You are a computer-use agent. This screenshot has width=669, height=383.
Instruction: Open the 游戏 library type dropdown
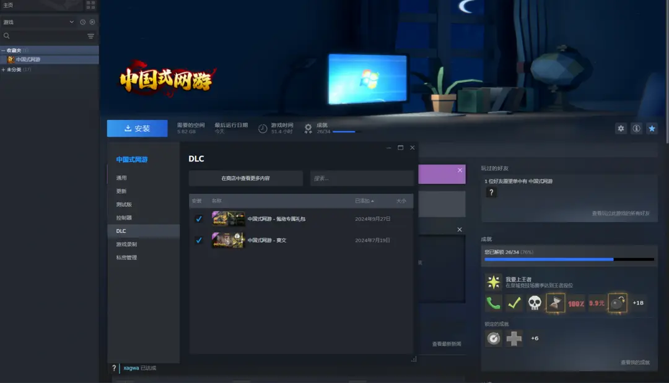pyautogui.click(x=38, y=22)
